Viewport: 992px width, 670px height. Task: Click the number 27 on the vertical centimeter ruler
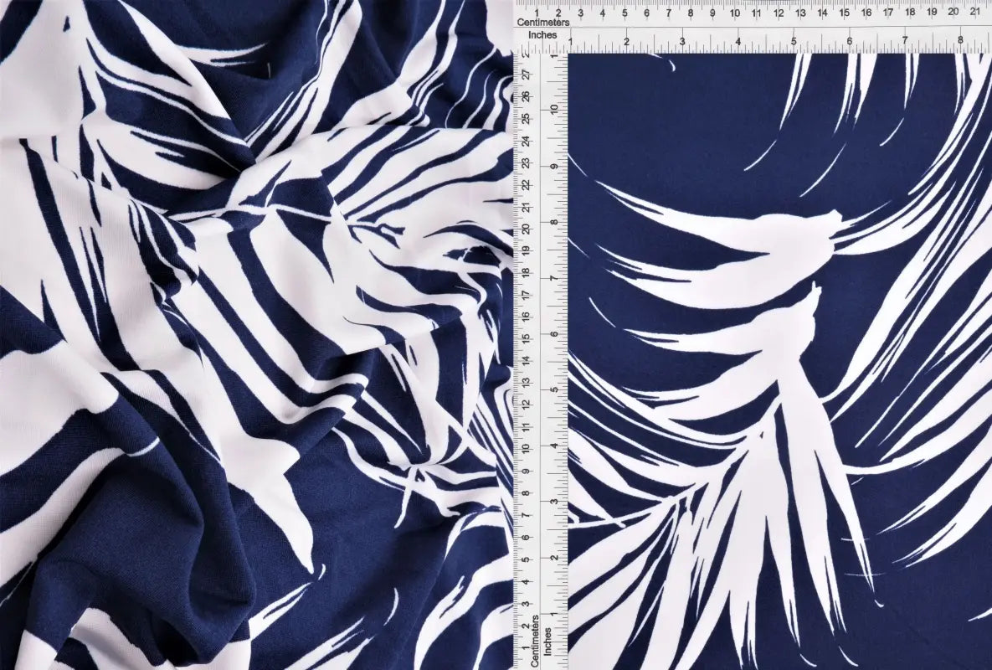[525, 74]
